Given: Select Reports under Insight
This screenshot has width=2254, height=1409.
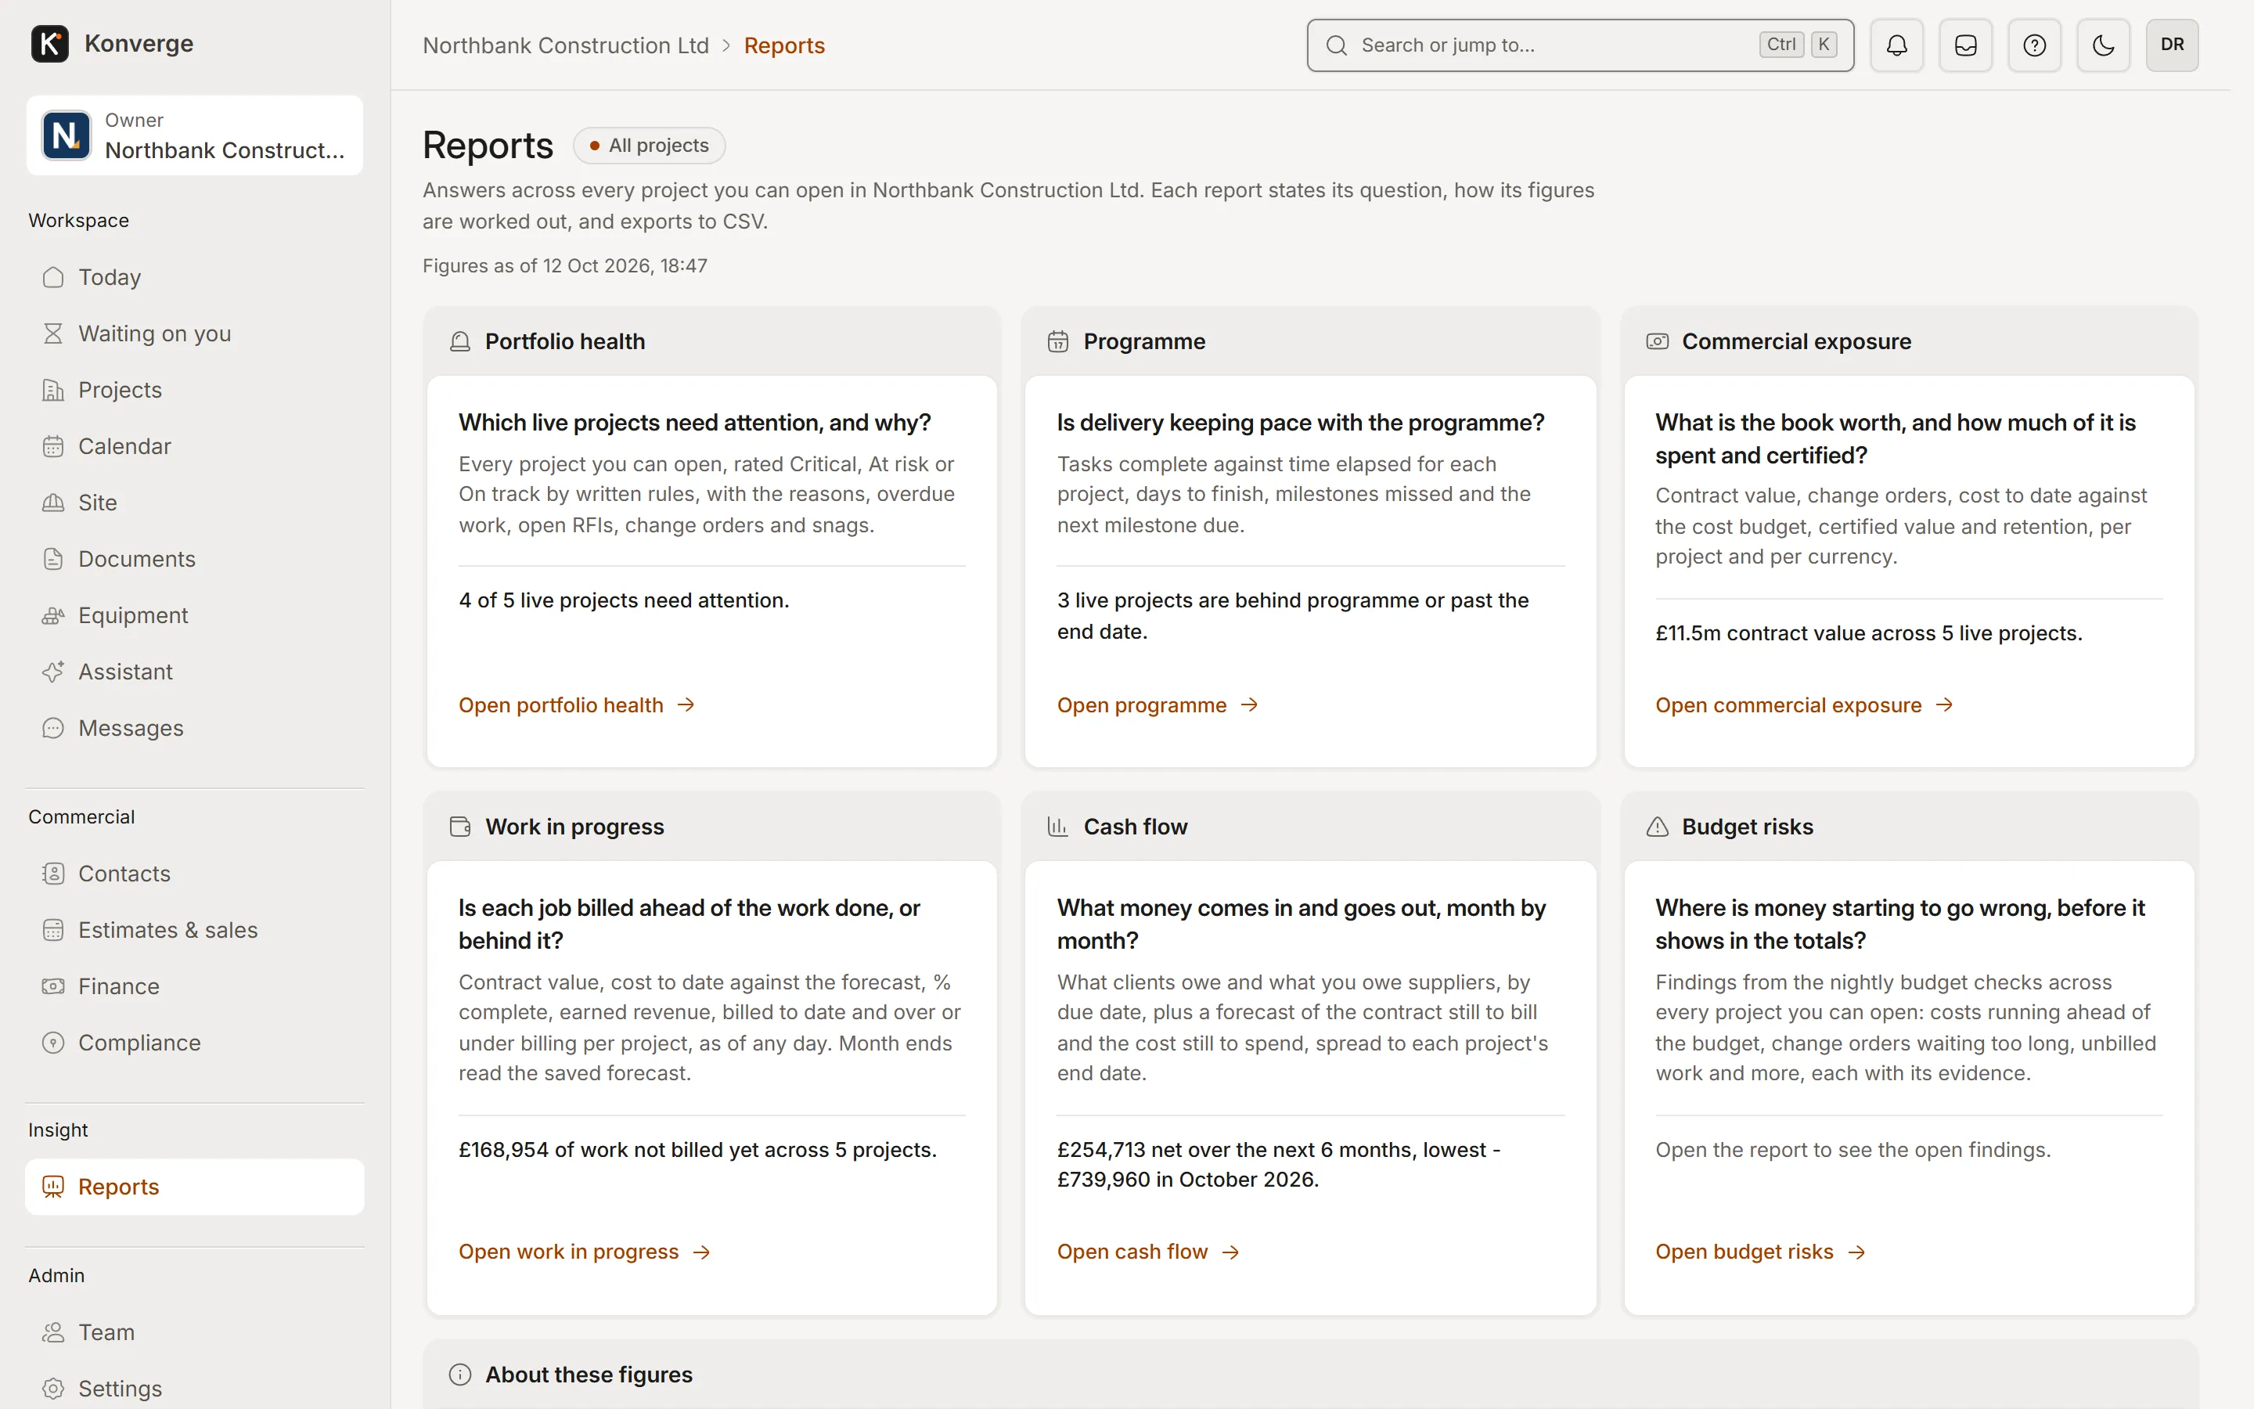Looking at the screenshot, I should [x=195, y=1186].
